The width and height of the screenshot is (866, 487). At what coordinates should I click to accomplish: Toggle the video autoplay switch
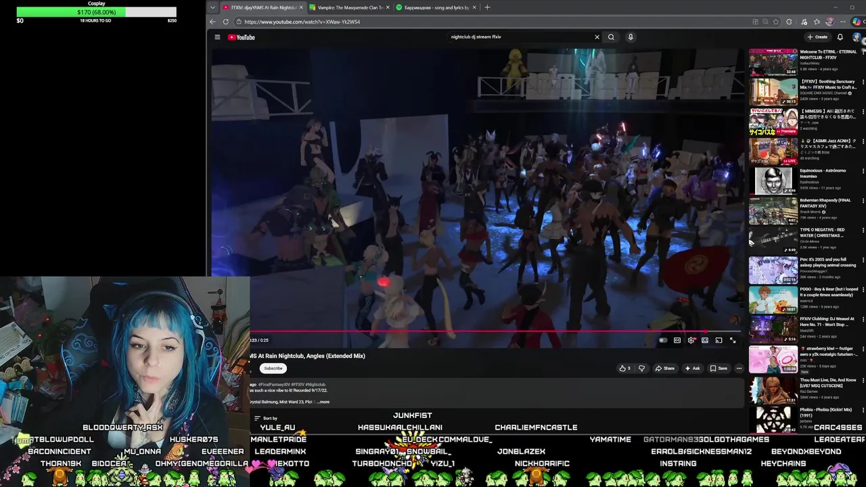tap(663, 340)
